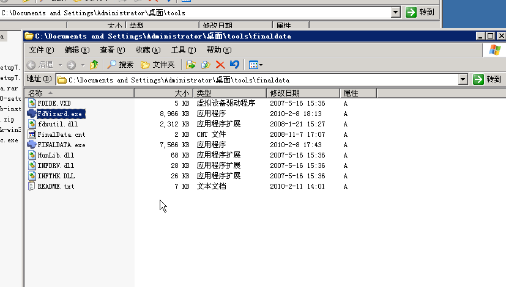The width and height of the screenshot is (506, 287).
Task: Open the Tools (工具) menu
Action: (x=184, y=50)
